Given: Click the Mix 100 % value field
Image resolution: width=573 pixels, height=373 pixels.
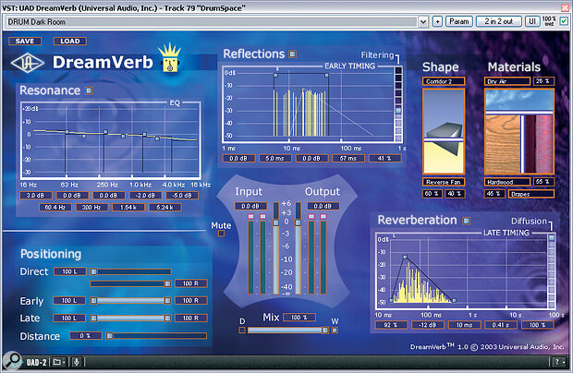Looking at the screenshot, I should point(299,318).
